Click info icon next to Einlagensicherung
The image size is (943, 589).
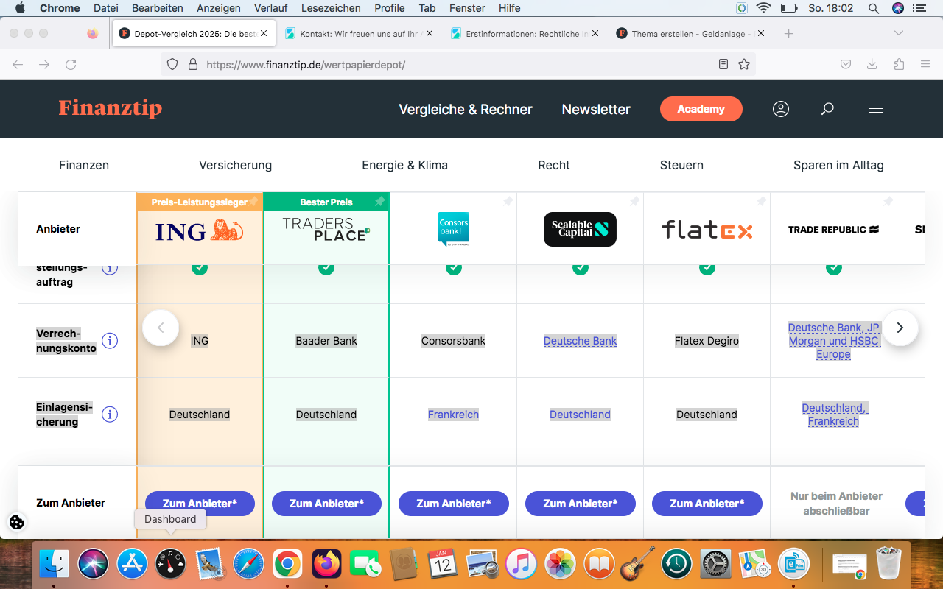pyautogui.click(x=110, y=415)
